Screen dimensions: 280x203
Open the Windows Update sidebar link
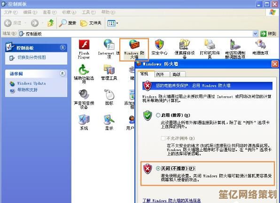(31, 83)
